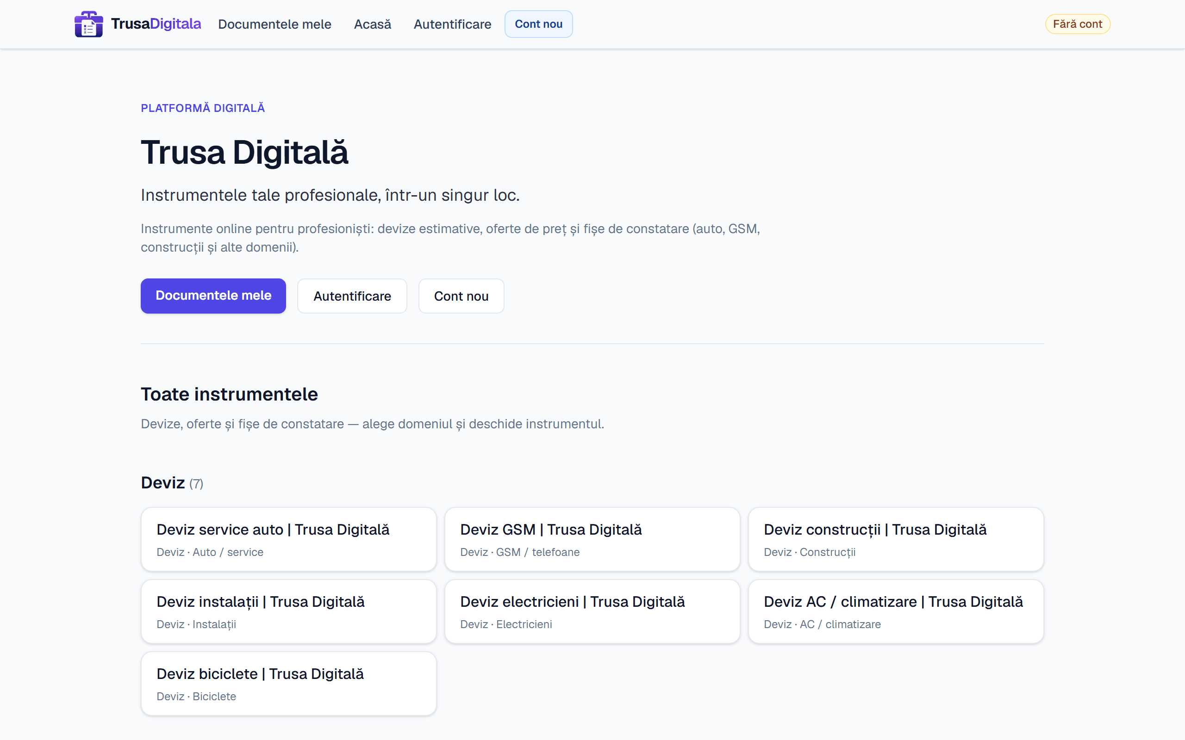The height and width of the screenshot is (740, 1185).
Task: Click the 'Deviz · Auto / service' subtitle
Action: [210, 552]
